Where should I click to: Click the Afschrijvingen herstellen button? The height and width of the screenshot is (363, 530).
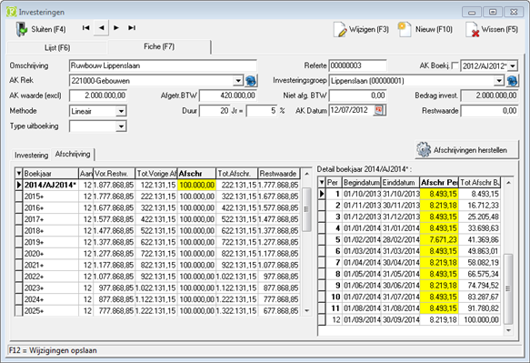point(466,150)
